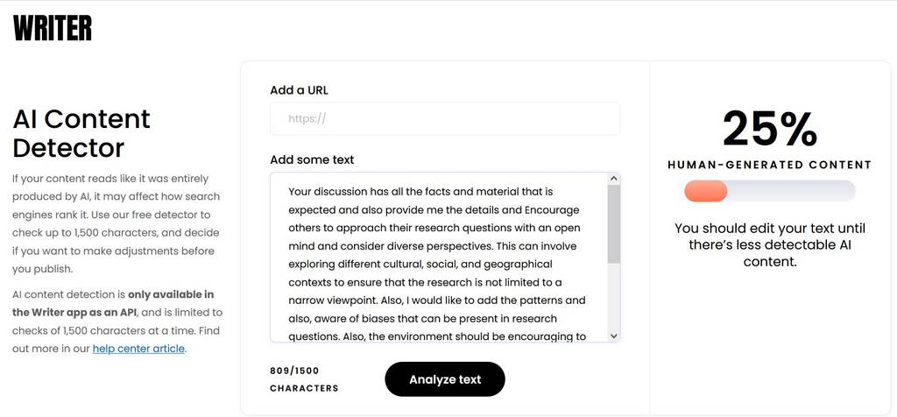Click the AI Content Detector heading

coord(81,133)
